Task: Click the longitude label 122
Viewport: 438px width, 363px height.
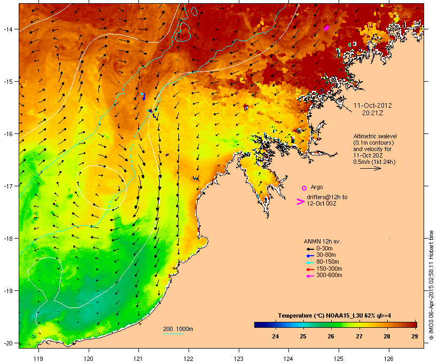Action: (x=189, y=359)
